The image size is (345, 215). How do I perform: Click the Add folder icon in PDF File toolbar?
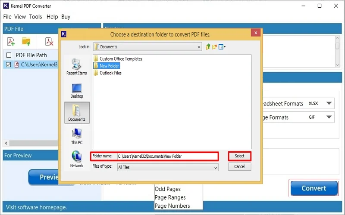pyautogui.click(x=26, y=41)
